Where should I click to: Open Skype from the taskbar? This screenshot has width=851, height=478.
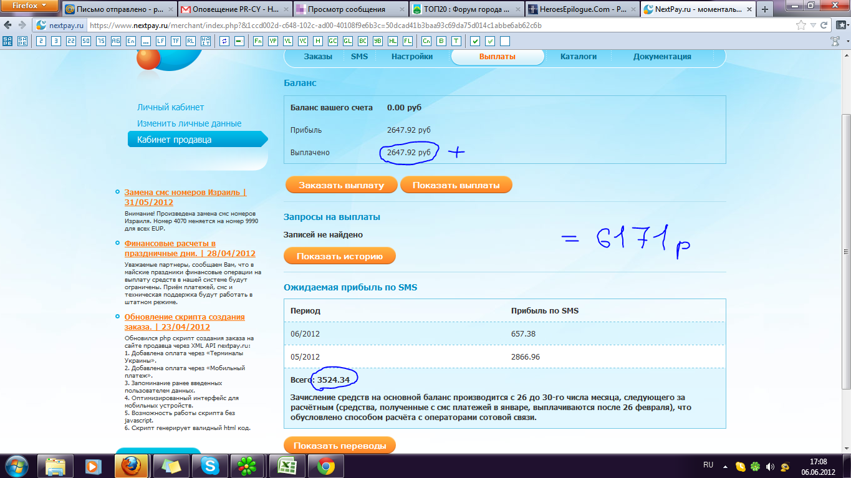[210, 466]
